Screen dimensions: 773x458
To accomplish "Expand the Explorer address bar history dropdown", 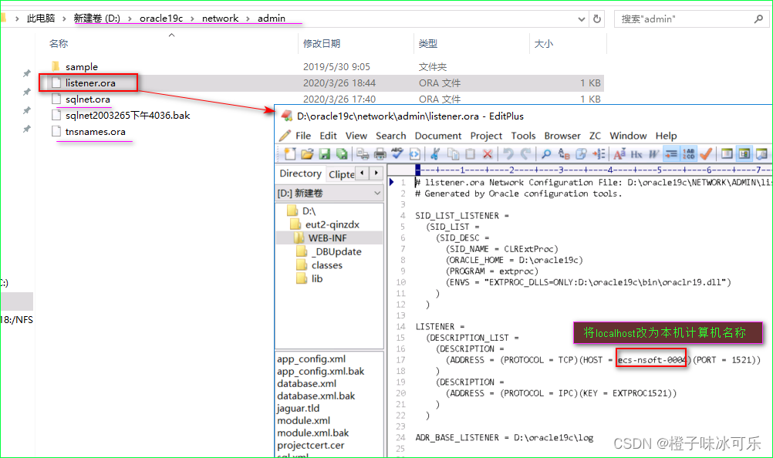I will click(582, 19).
